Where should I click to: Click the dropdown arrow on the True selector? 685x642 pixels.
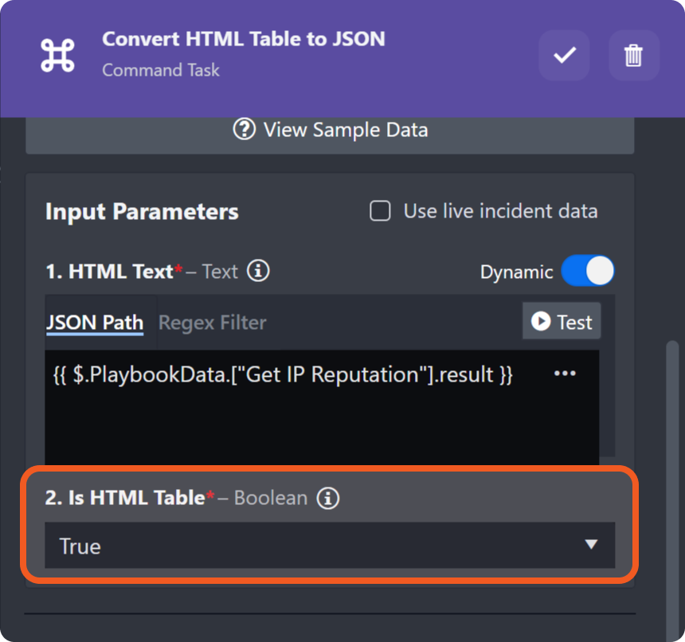590,545
